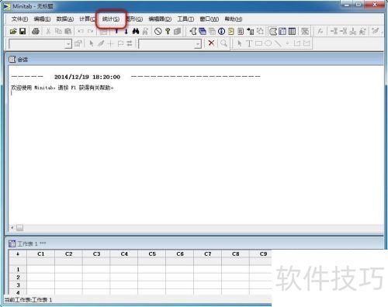
Task: Select worksheet row 3 header
Action: pos(18,285)
